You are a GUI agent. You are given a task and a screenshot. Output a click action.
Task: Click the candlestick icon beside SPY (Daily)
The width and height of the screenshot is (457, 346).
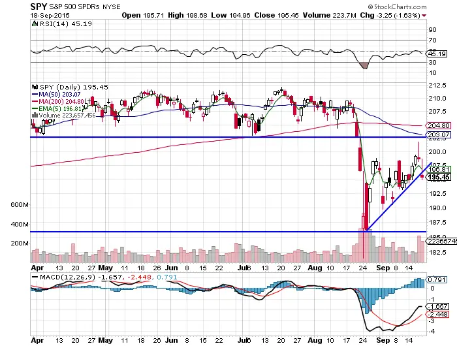pyautogui.click(x=35, y=87)
